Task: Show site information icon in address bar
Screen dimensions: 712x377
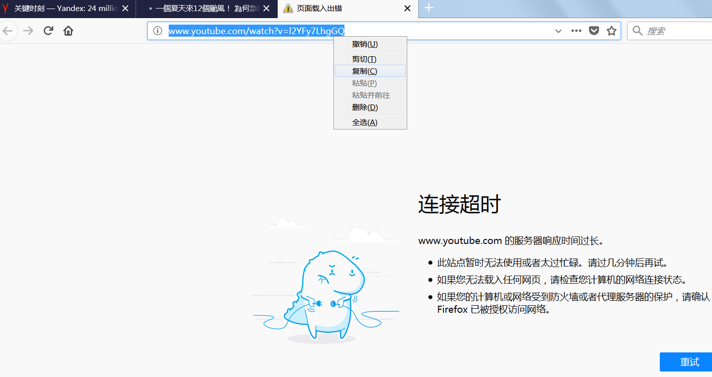Action: (x=158, y=31)
